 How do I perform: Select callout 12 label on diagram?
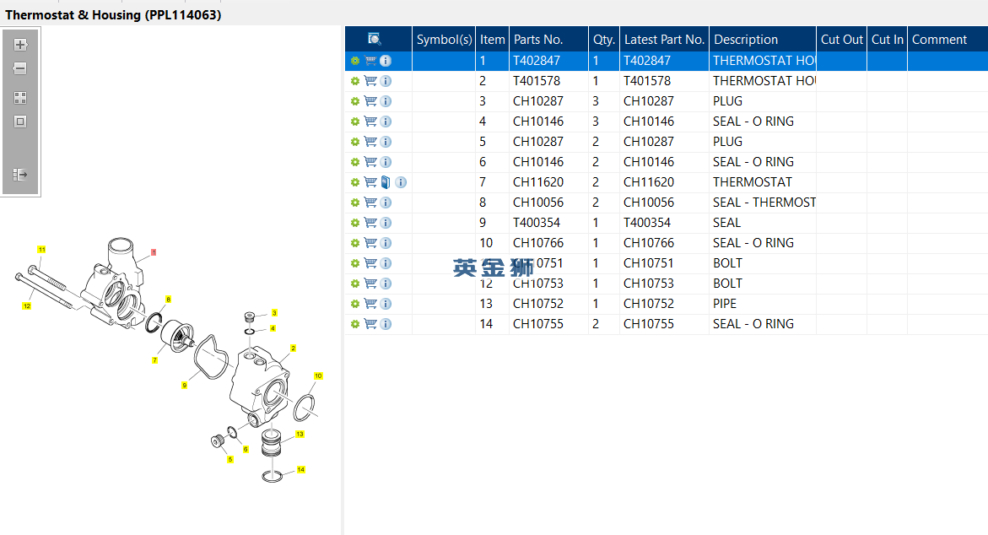tap(26, 305)
